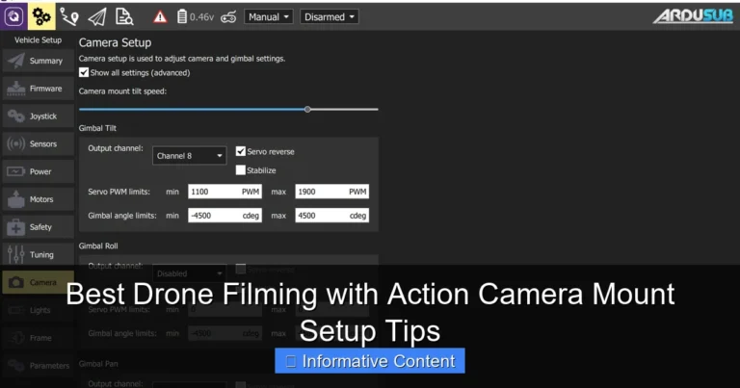Select the Motors setup page
This screenshot has height=388, width=740.
tap(39, 199)
